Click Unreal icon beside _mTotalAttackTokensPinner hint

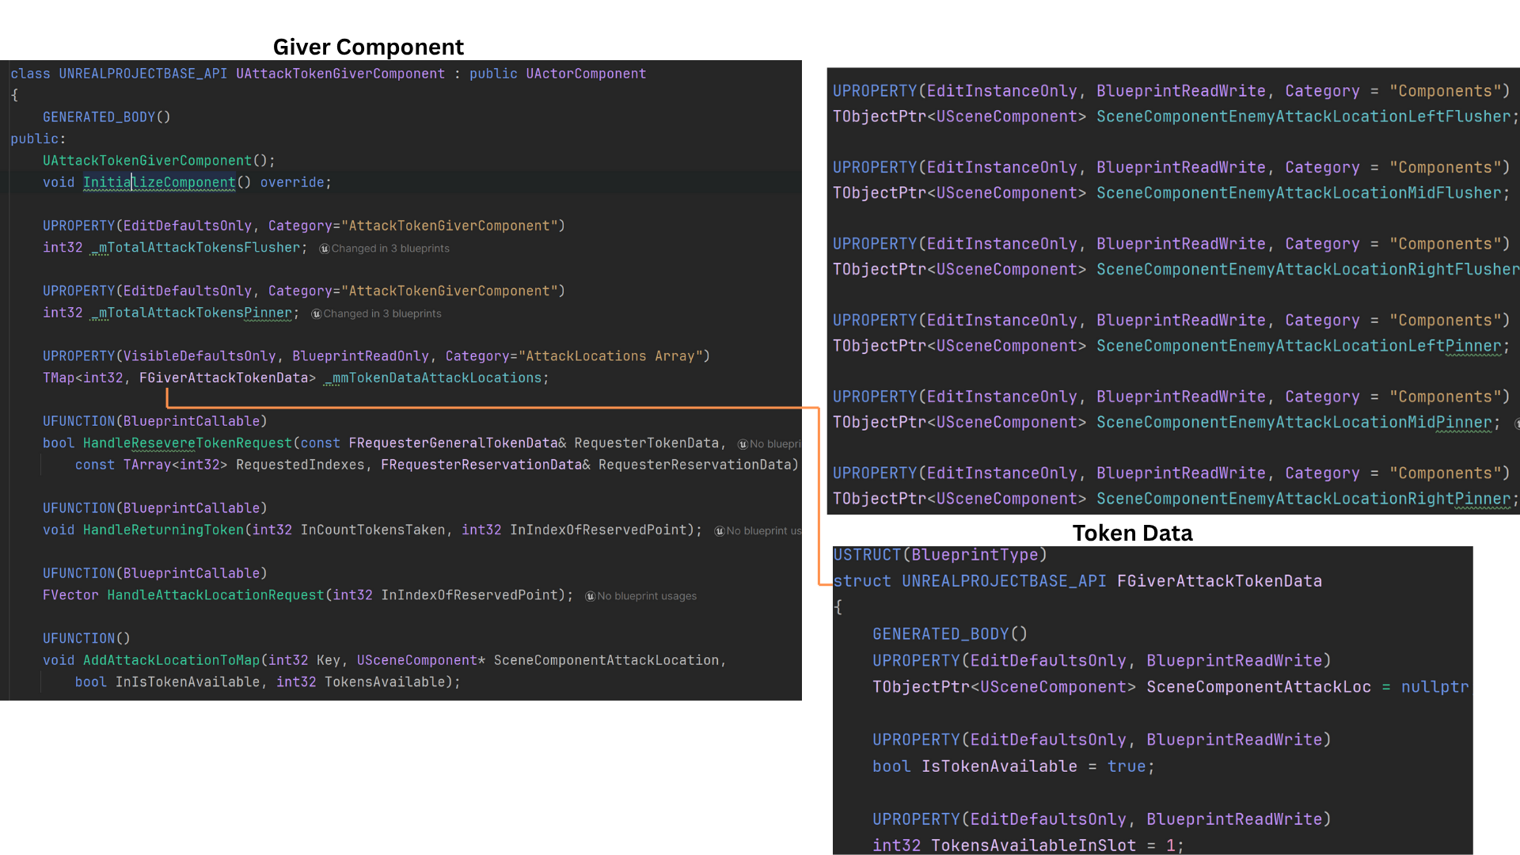[316, 314]
